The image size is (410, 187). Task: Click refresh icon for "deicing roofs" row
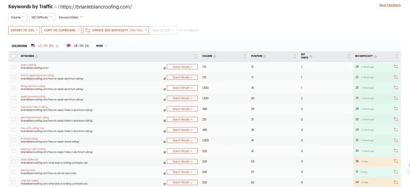pyautogui.click(x=396, y=172)
